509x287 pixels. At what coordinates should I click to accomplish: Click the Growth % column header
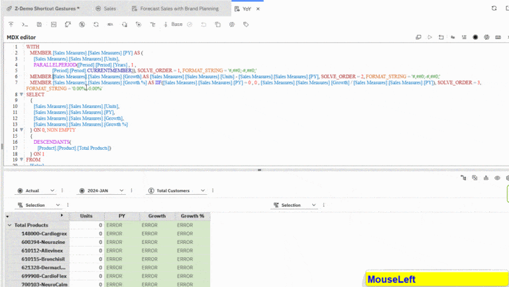(192, 216)
